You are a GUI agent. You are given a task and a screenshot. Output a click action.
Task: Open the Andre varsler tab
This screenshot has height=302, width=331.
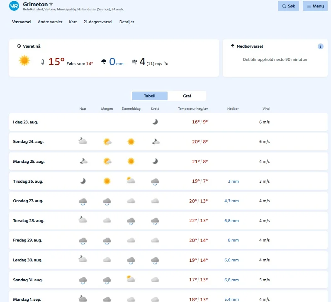click(x=50, y=22)
